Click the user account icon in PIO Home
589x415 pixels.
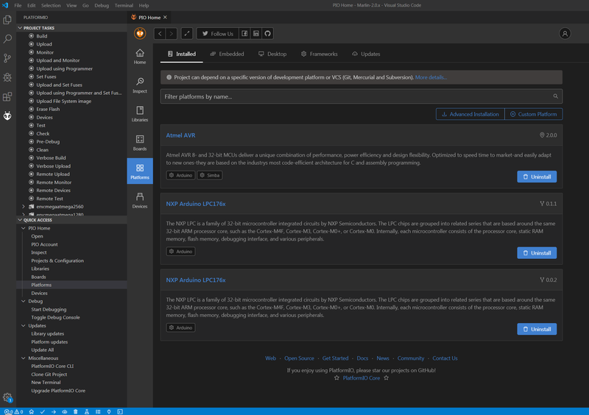click(565, 33)
